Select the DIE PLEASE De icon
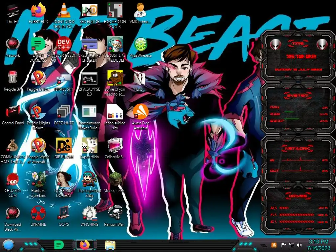 pyautogui.click(x=64, y=146)
